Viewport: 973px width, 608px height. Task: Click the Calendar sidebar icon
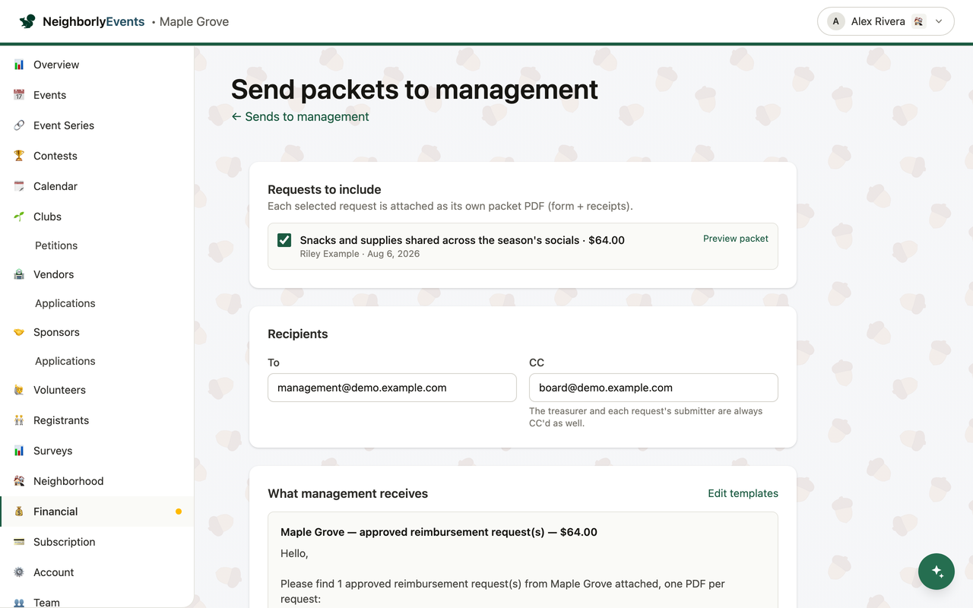click(19, 186)
